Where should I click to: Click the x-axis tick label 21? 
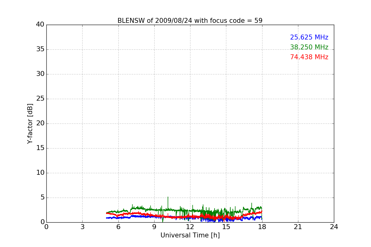298,227
